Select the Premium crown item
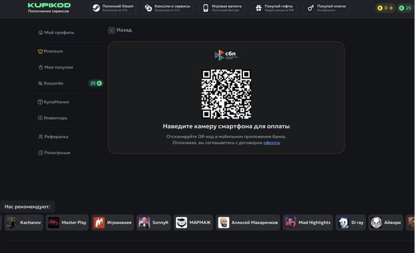The height and width of the screenshot is (253, 415). (x=53, y=52)
